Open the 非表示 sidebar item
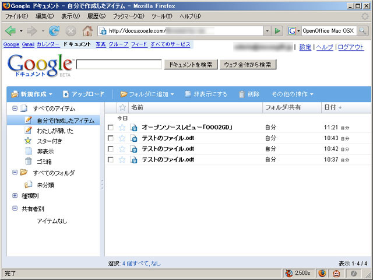 (45, 152)
